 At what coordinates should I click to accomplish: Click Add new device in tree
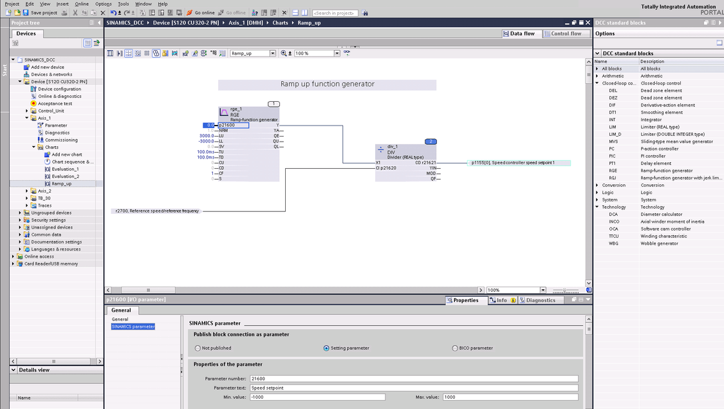(48, 67)
